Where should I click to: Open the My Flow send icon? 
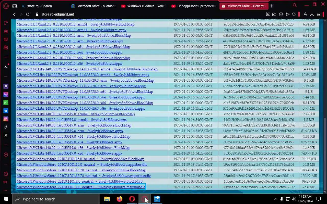(288, 15)
